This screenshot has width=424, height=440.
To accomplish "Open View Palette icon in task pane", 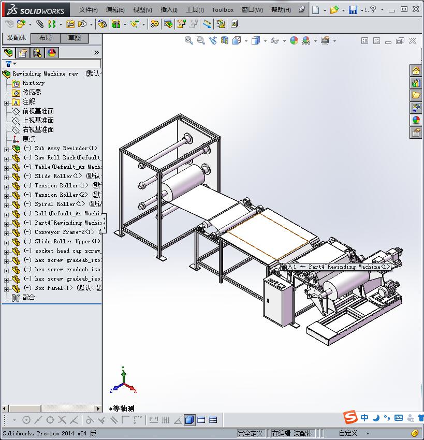I will (x=416, y=108).
